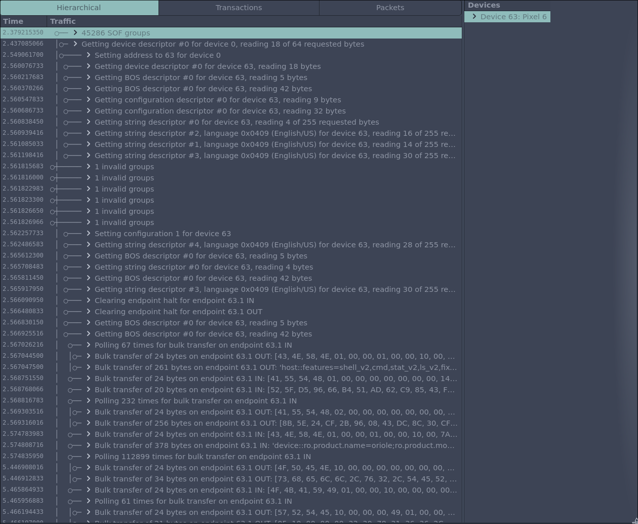Expand 'Clearing endpoint halt for endpoint 63.1 IN'
The width and height of the screenshot is (638, 524).
point(88,300)
